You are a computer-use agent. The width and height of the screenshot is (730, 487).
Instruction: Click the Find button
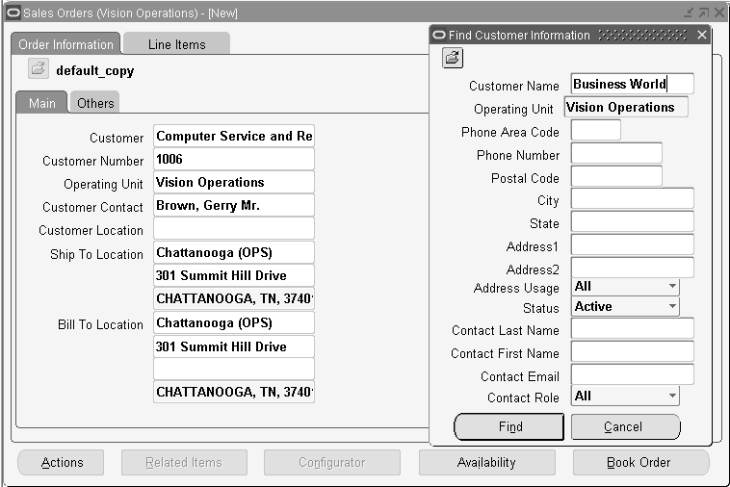pos(508,426)
